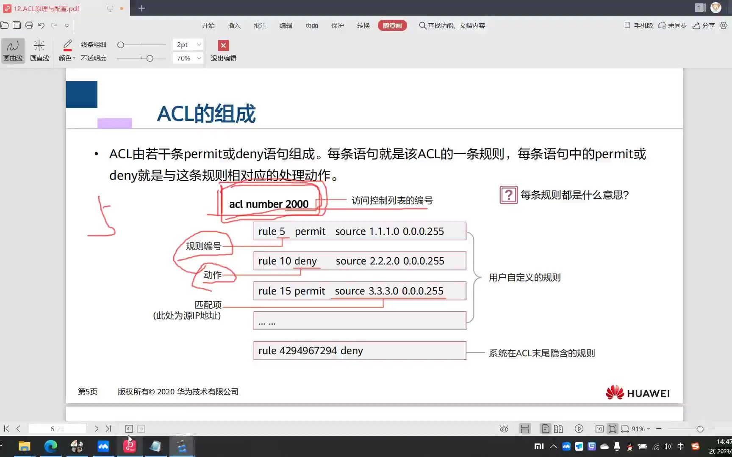Select the straight line tool 画直线
The image size is (732, 457).
click(x=39, y=50)
